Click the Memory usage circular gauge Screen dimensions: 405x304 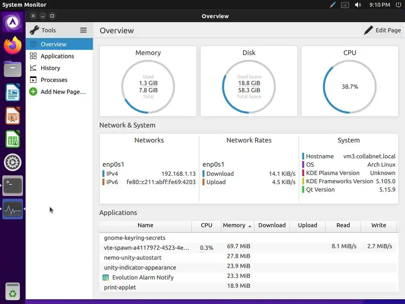tap(148, 87)
